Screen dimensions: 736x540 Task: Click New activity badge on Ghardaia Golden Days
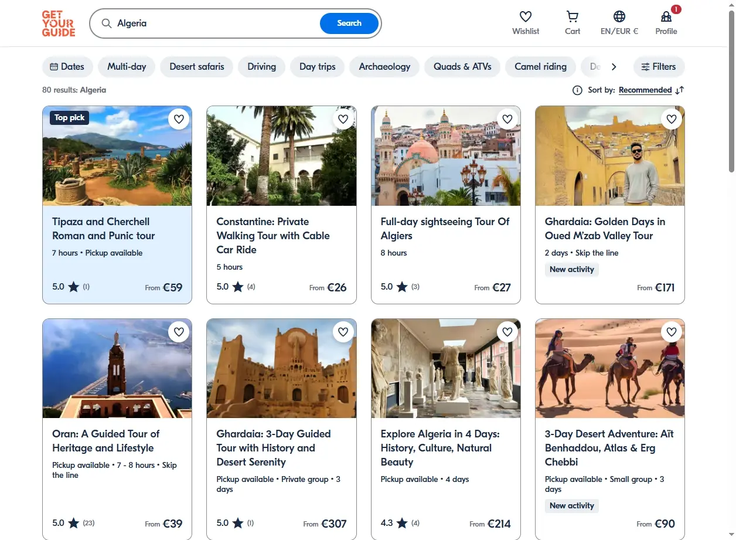572,270
